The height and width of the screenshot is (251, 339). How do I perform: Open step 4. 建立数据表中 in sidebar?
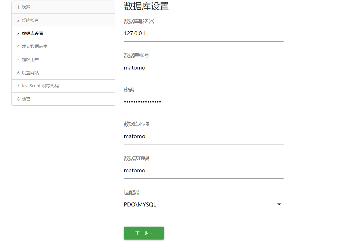tap(63, 47)
